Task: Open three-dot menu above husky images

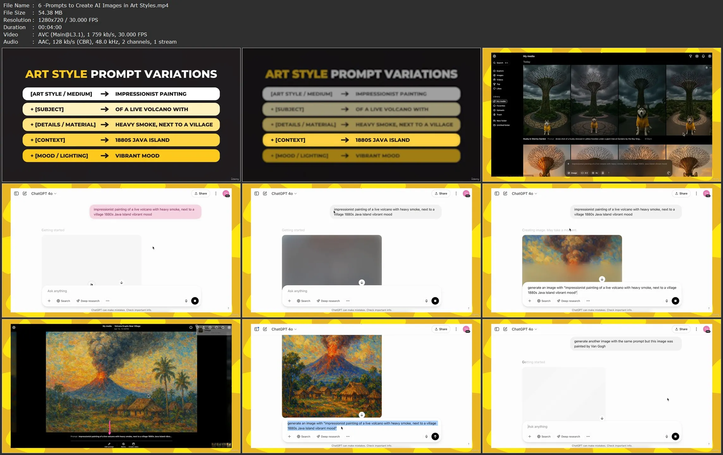Action: pyautogui.click(x=710, y=68)
